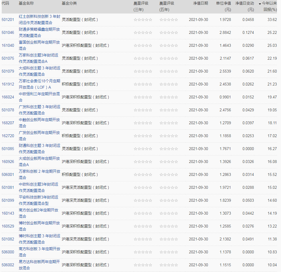This screenshot has height=272, width=281.
Task: Click five-year star rating for fund 501201
Action: click(x=169, y=20)
